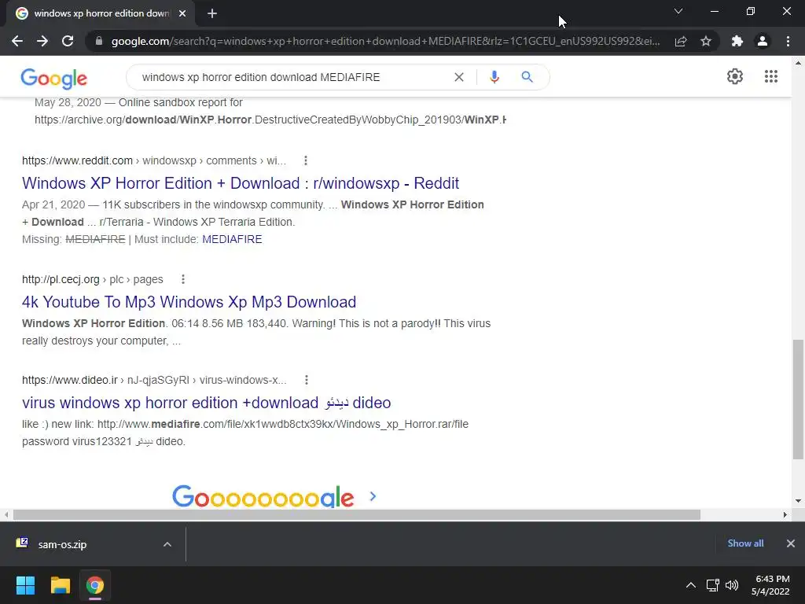The width and height of the screenshot is (805, 604).
Task: Submit search with the magnifier icon
Action: pos(527,77)
